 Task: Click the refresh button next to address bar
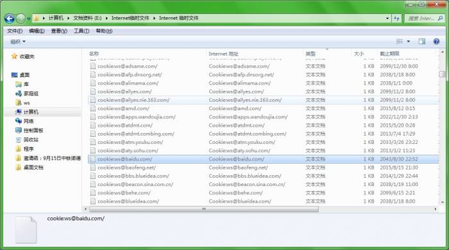click(x=396, y=19)
